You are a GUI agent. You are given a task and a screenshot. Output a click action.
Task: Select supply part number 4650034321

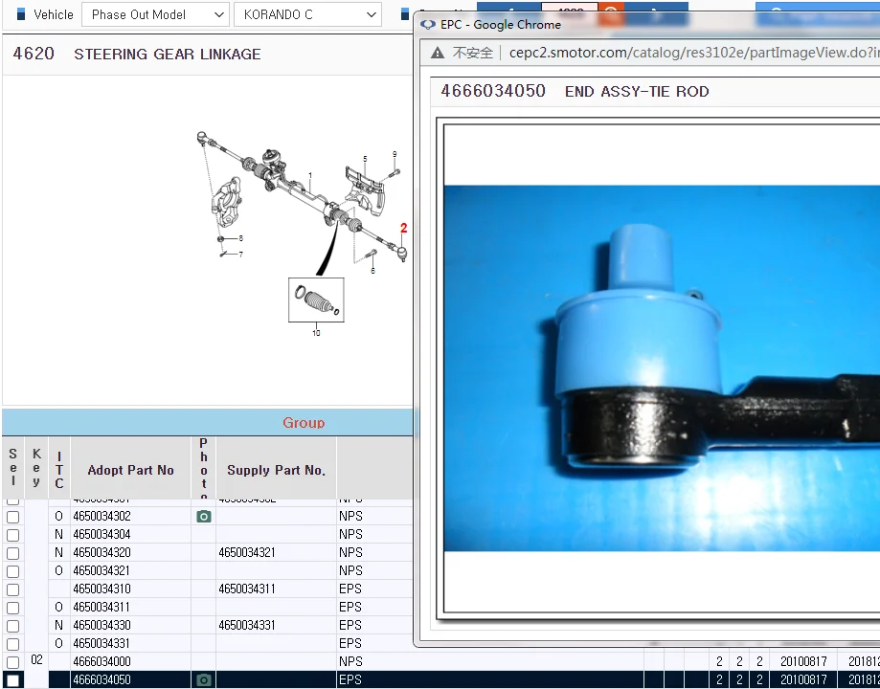point(247,553)
